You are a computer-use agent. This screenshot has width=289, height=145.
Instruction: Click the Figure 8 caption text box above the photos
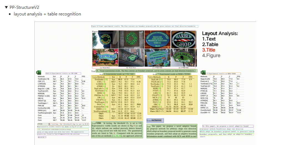145,27
